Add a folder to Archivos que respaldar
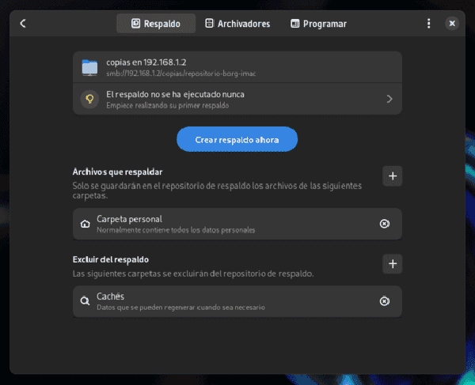 point(393,176)
